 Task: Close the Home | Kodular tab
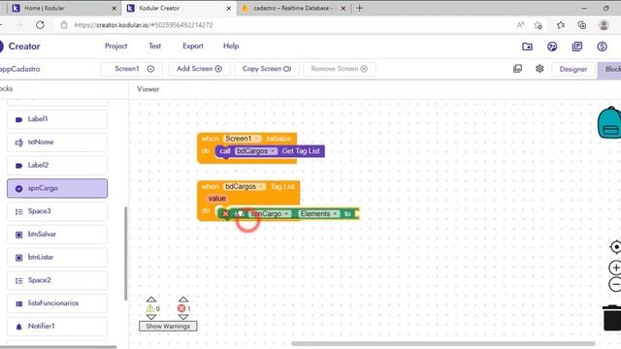tap(114, 9)
